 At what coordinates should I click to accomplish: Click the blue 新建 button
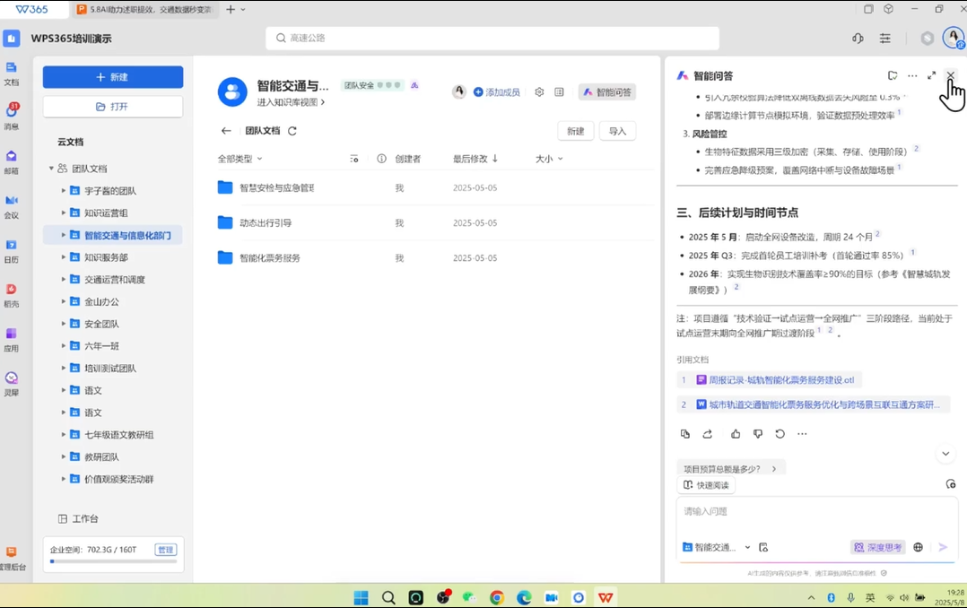pos(113,77)
